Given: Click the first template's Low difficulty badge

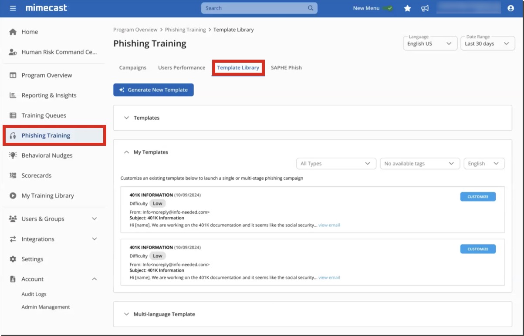Looking at the screenshot, I should [157, 203].
